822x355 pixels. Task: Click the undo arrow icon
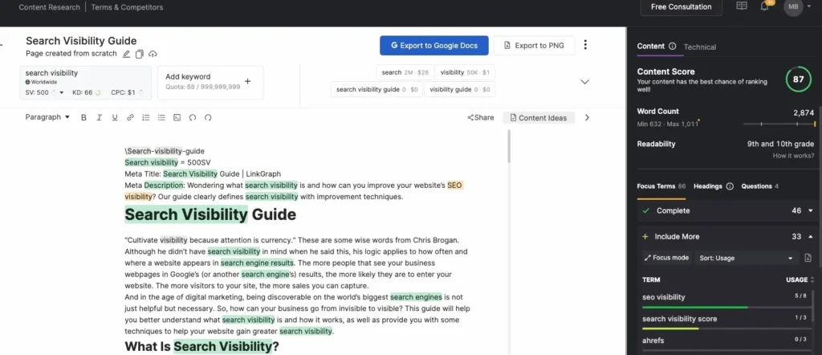(x=193, y=117)
